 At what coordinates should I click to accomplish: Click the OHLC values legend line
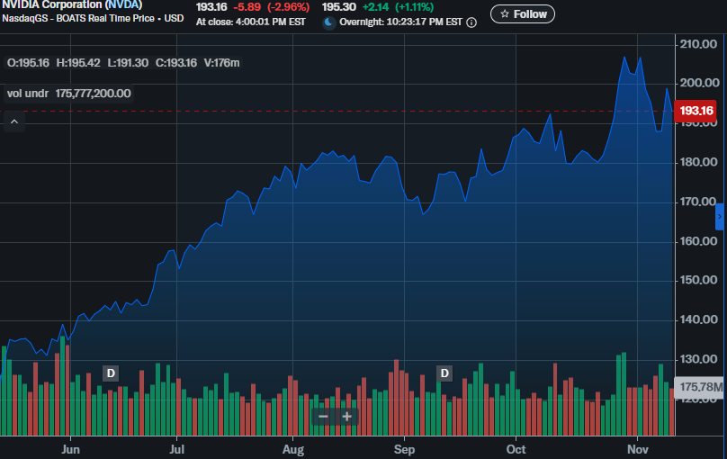pos(122,63)
